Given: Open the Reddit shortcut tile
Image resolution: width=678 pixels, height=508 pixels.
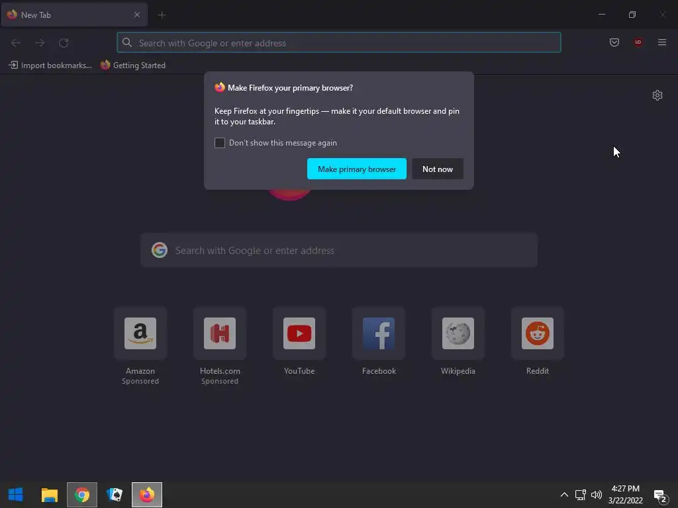Looking at the screenshot, I should click(538, 333).
